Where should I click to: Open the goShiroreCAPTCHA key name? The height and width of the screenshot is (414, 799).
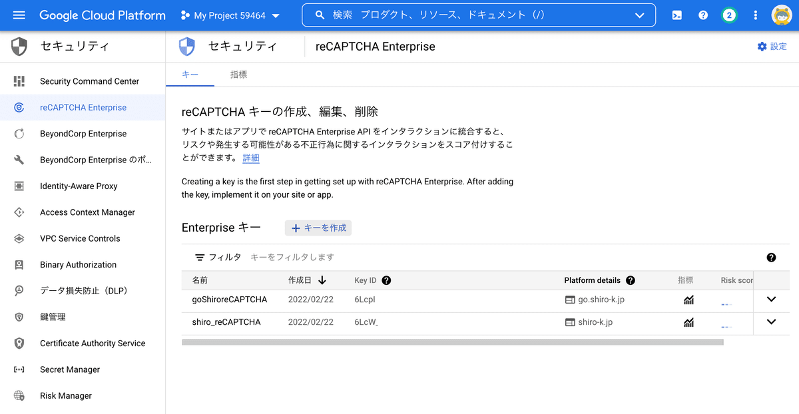(x=230, y=300)
